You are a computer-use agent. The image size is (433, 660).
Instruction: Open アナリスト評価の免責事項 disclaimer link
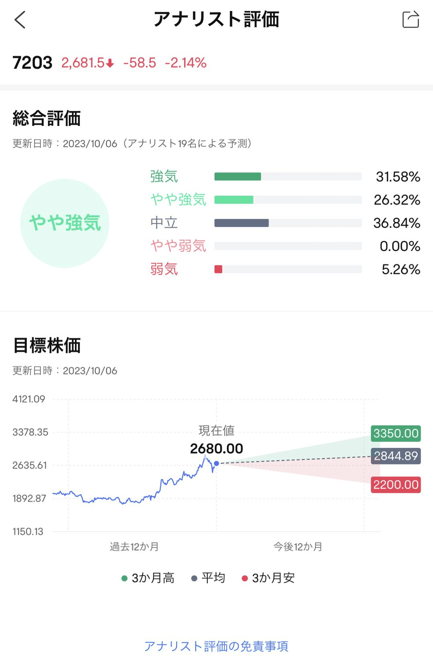click(216, 646)
